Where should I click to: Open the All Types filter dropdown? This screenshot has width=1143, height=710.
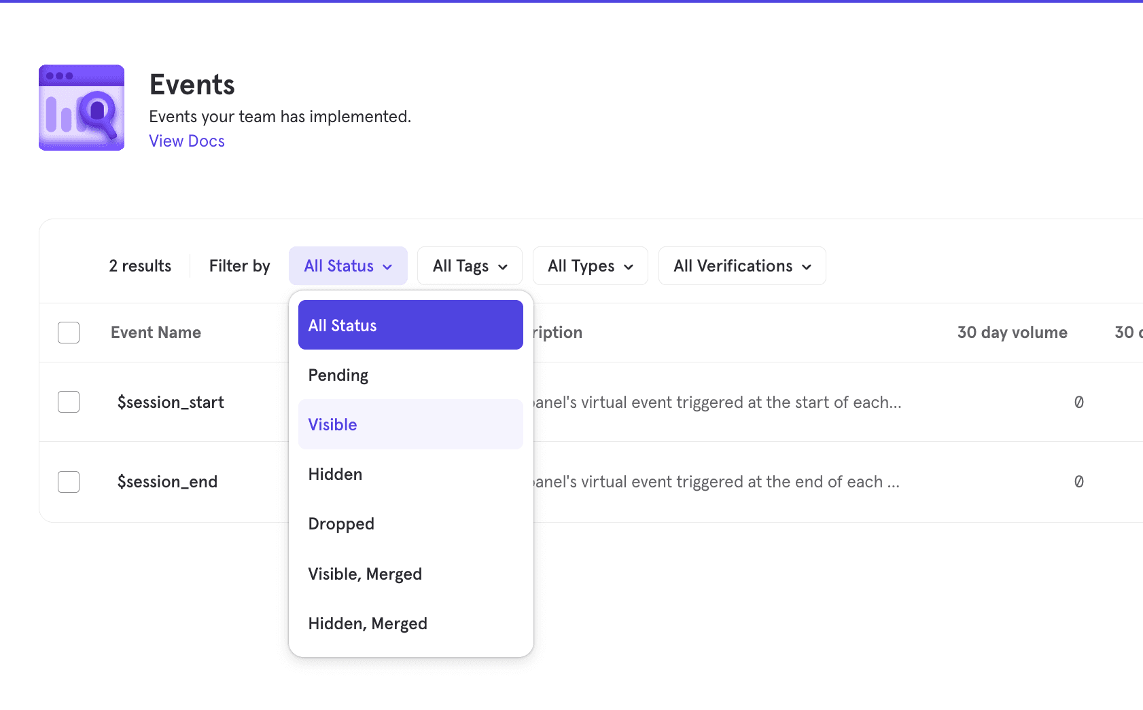click(x=589, y=265)
